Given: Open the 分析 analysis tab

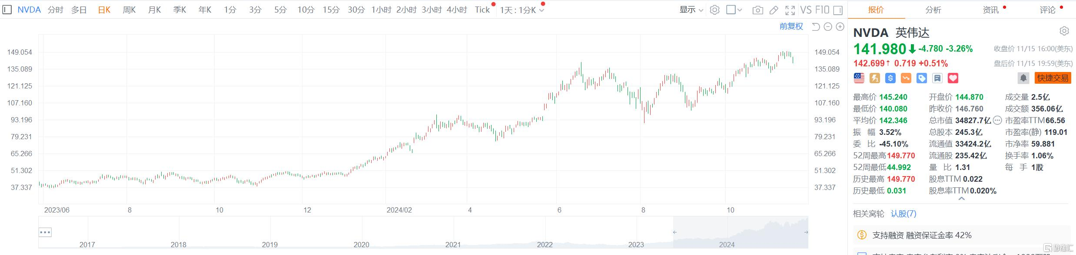Looking at the screenshot, I should pyautogui.click(x=933, y=10).
